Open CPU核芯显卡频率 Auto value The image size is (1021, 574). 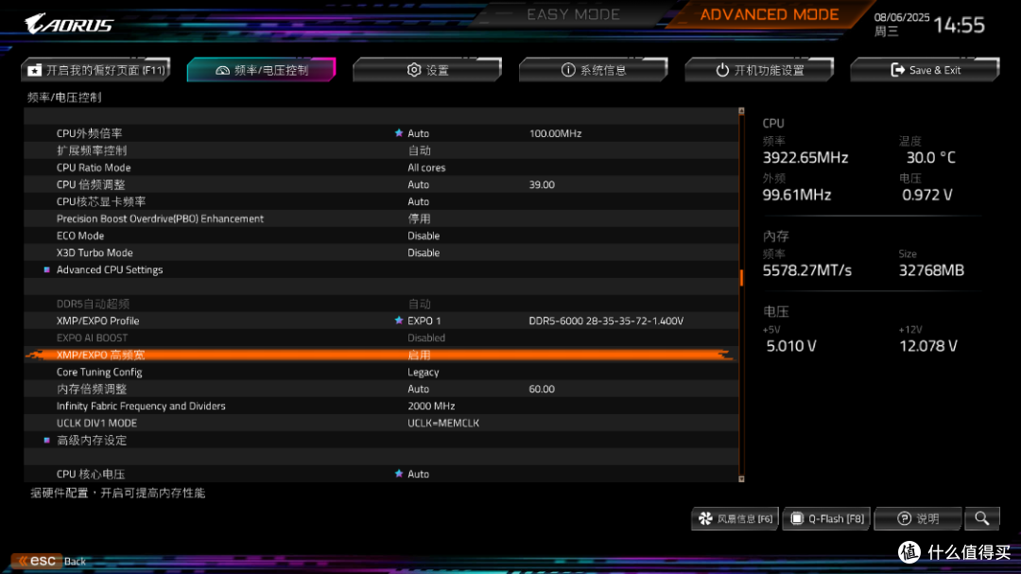pyautogui.click(x=418, y=202)
